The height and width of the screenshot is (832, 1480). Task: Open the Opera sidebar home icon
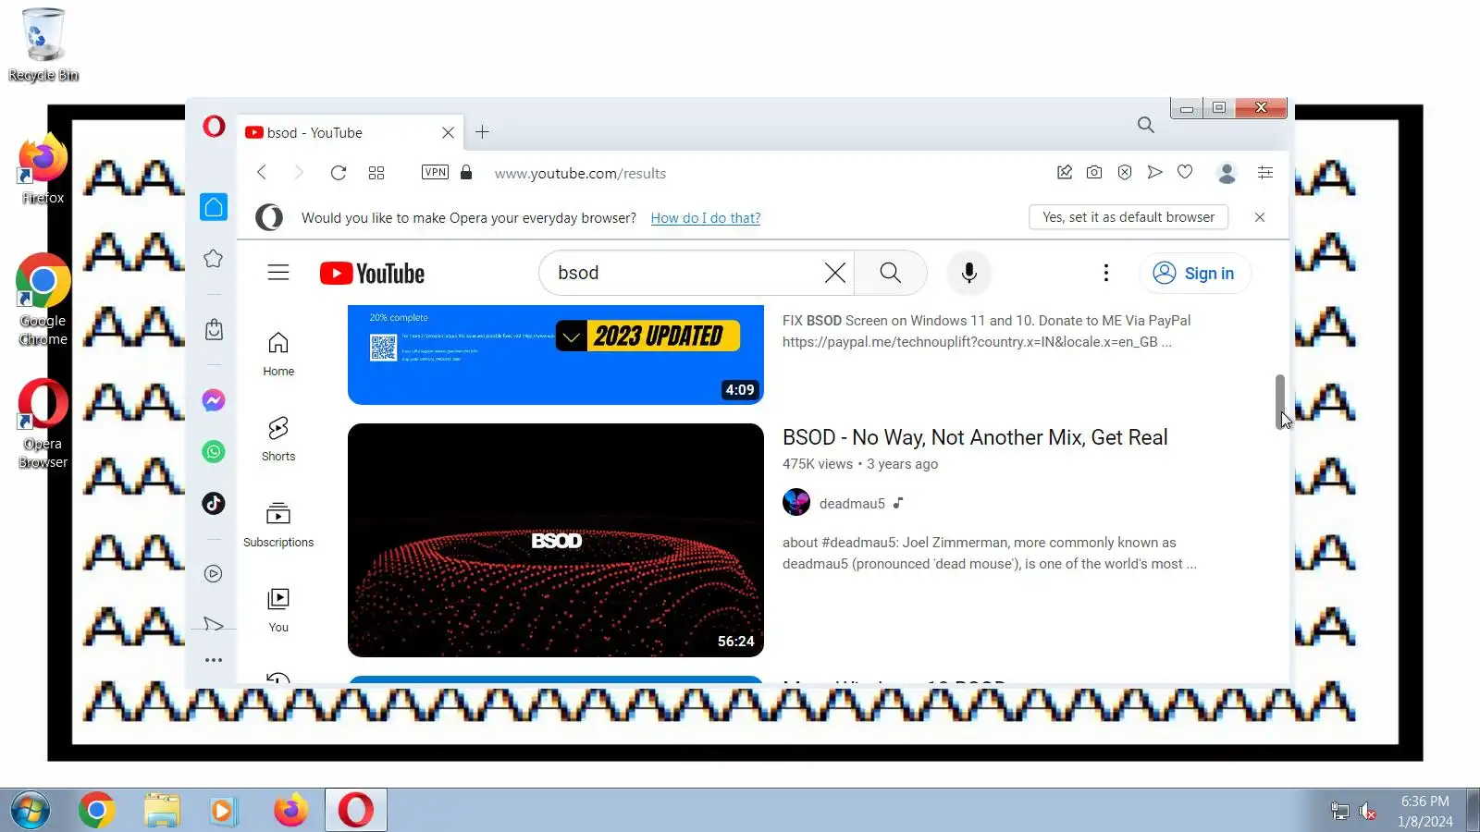tap(214, 207)
